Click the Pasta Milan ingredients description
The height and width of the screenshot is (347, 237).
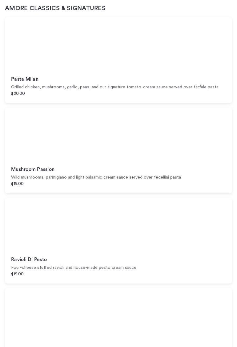[x=114, y=87]
